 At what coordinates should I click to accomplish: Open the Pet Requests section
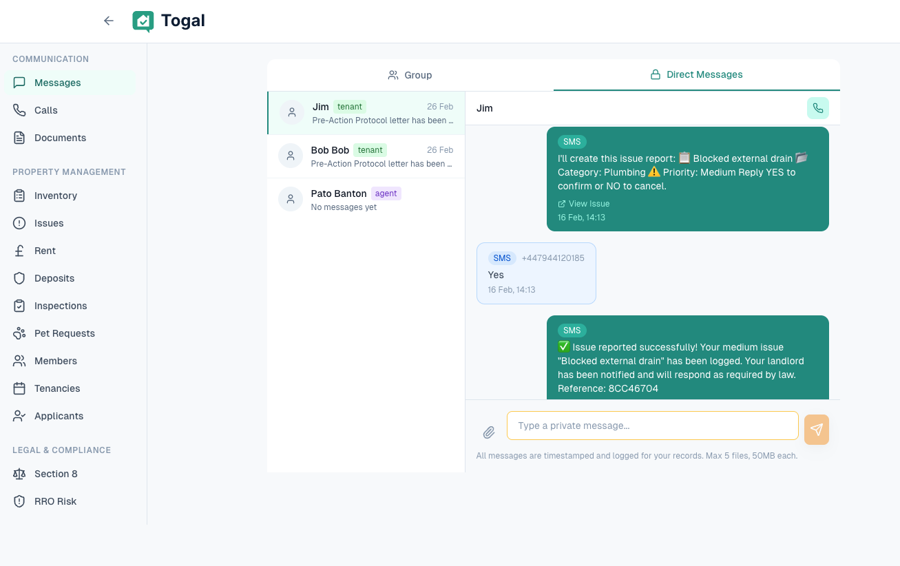pos(20,333)
